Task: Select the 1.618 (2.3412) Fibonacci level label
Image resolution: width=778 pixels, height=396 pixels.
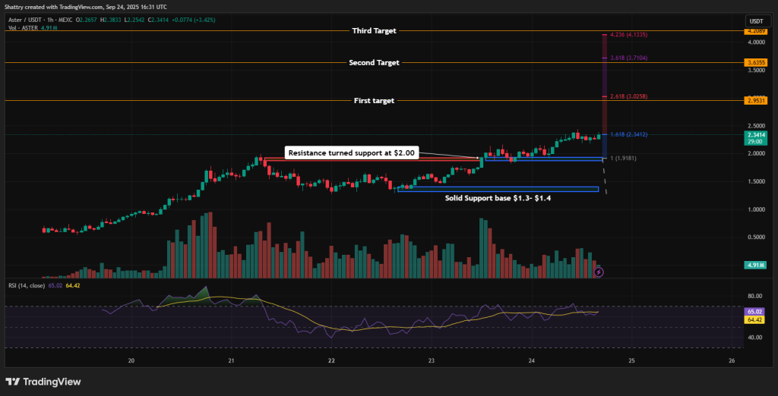Action: click(628, 134)
